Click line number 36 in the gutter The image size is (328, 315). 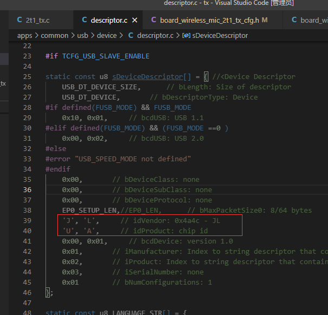(27, 190)
